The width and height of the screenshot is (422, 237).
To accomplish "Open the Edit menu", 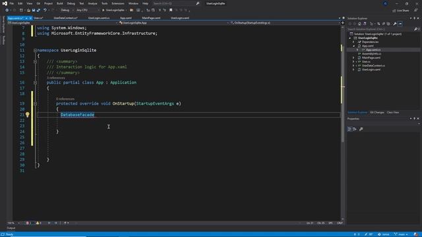I will [20, 3].
